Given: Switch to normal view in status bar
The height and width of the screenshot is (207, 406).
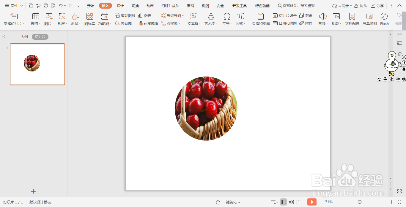Looking at the screenshot, I should [284, 202].
